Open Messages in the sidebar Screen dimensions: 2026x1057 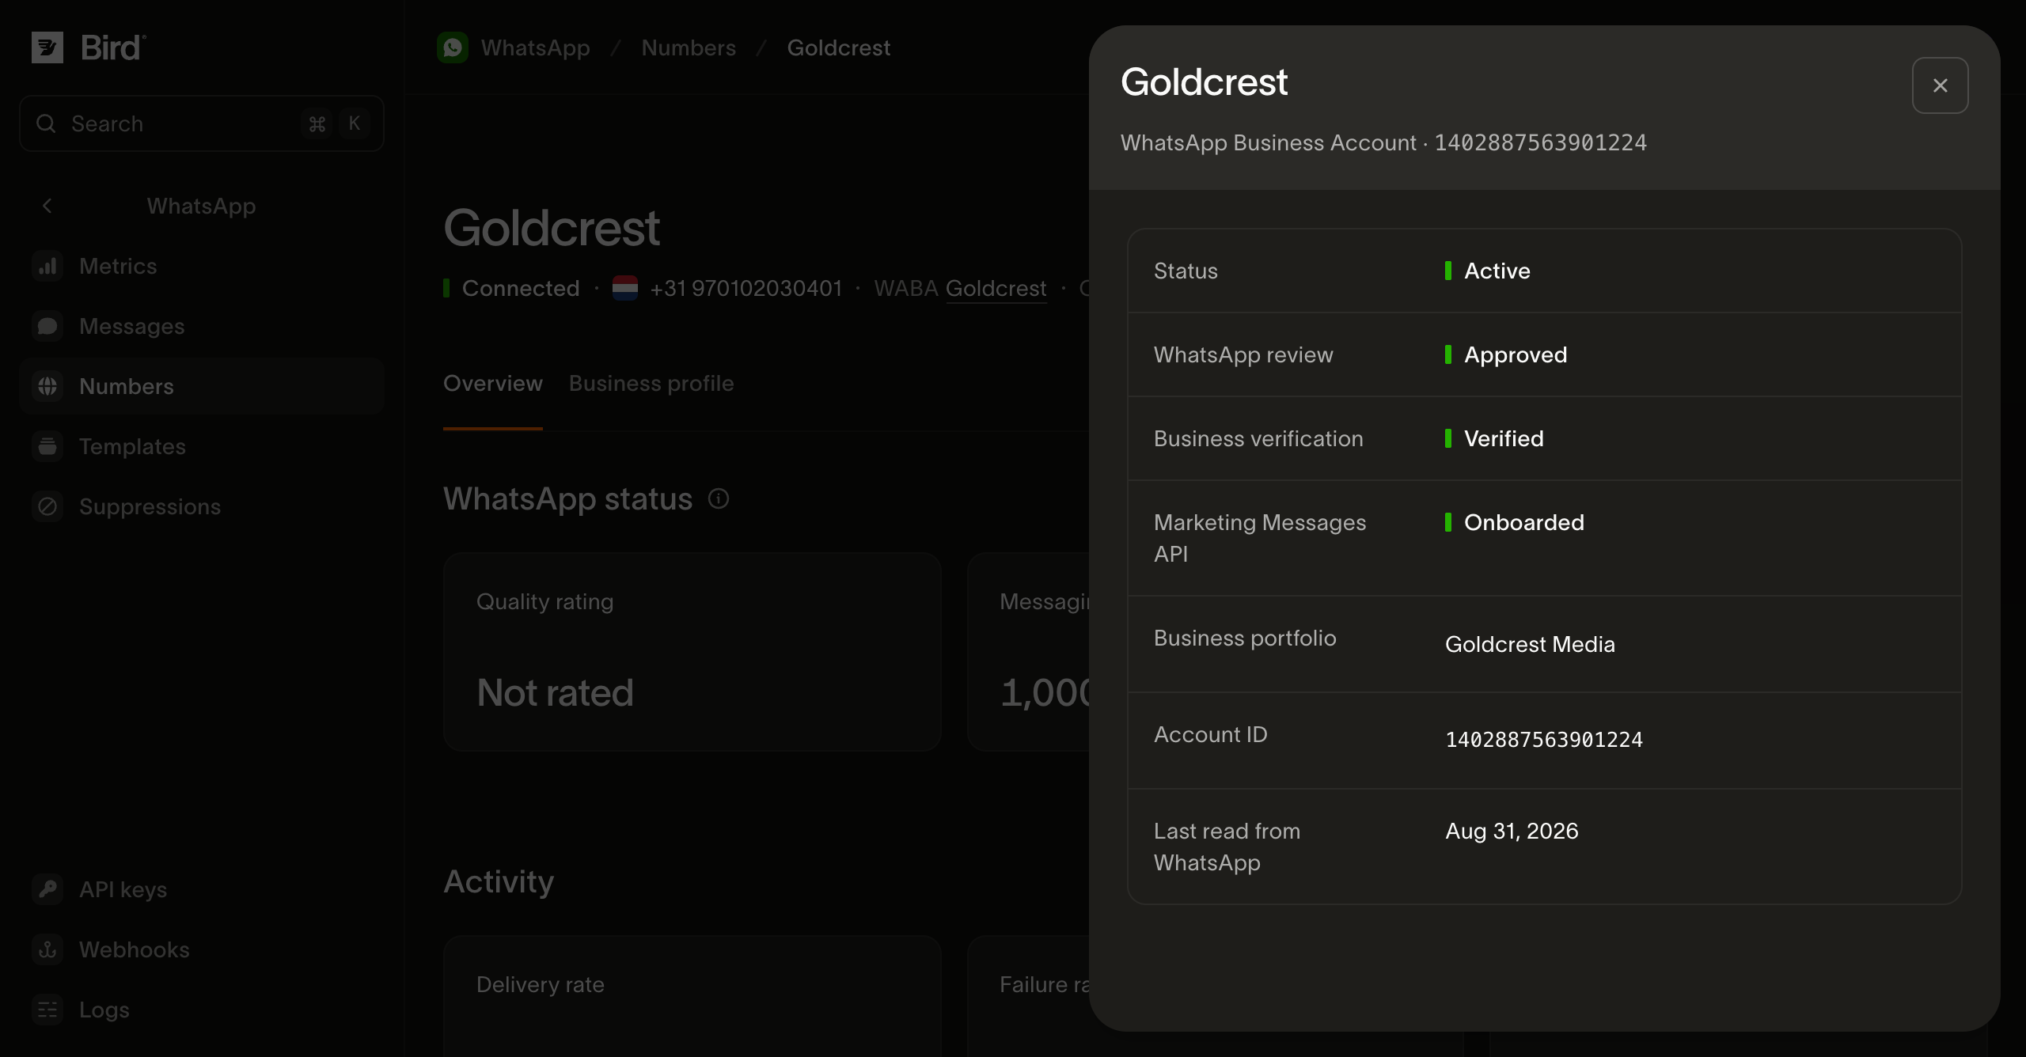pyautogui.click(x=202, y=326)
